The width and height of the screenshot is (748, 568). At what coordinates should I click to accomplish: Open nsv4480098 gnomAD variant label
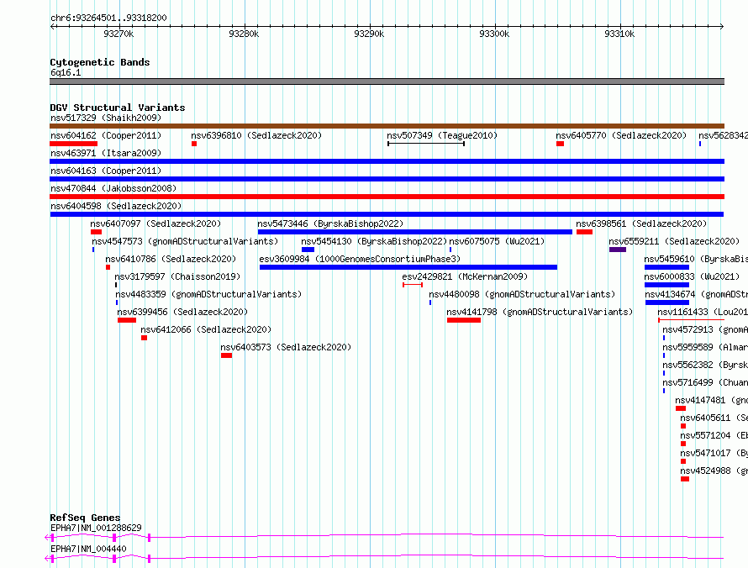click(x=523, y=294)
